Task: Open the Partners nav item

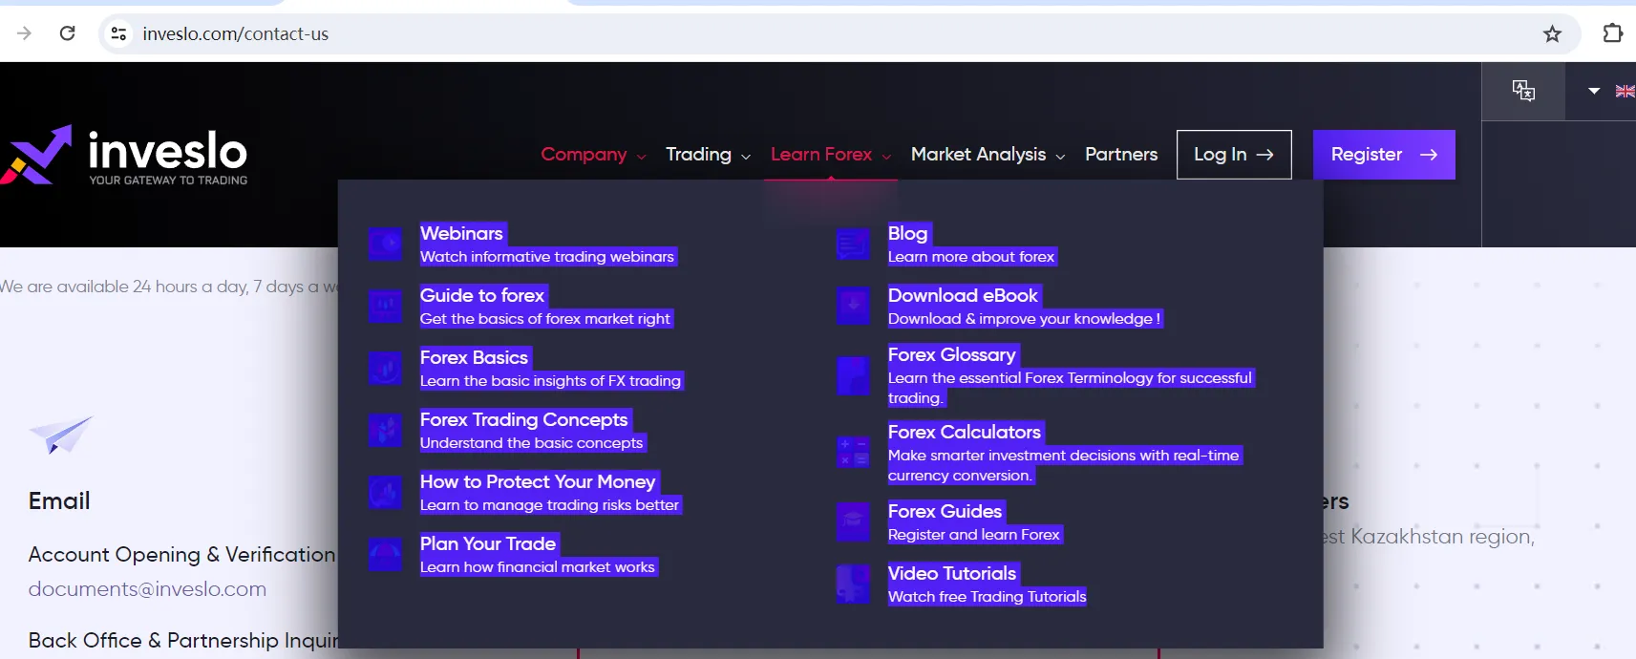Action: (x=1121, y=155)
